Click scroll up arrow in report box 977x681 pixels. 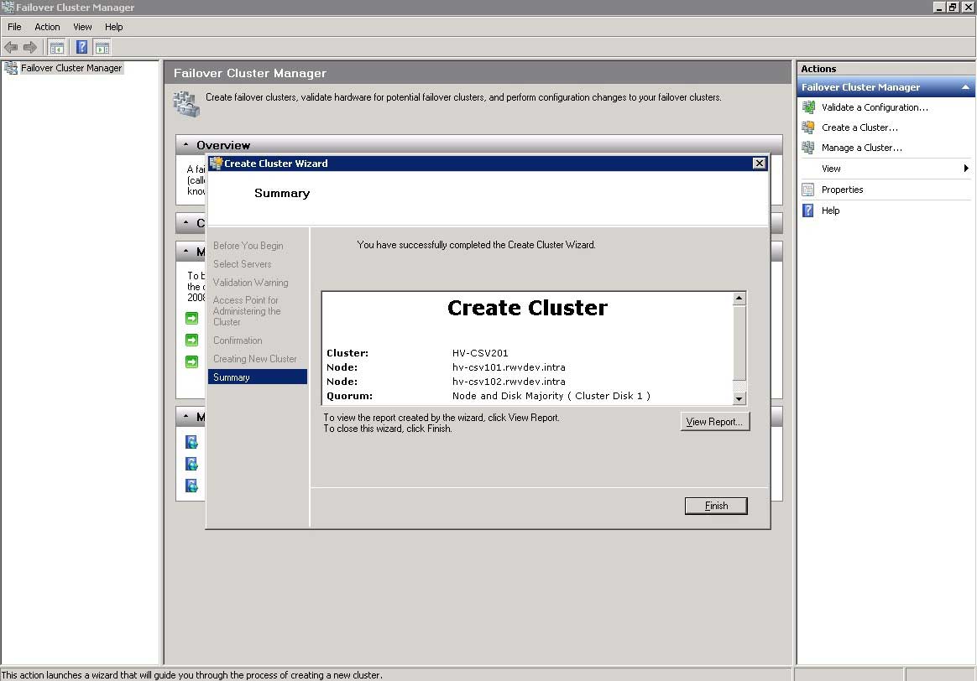[x=739, y=299]
